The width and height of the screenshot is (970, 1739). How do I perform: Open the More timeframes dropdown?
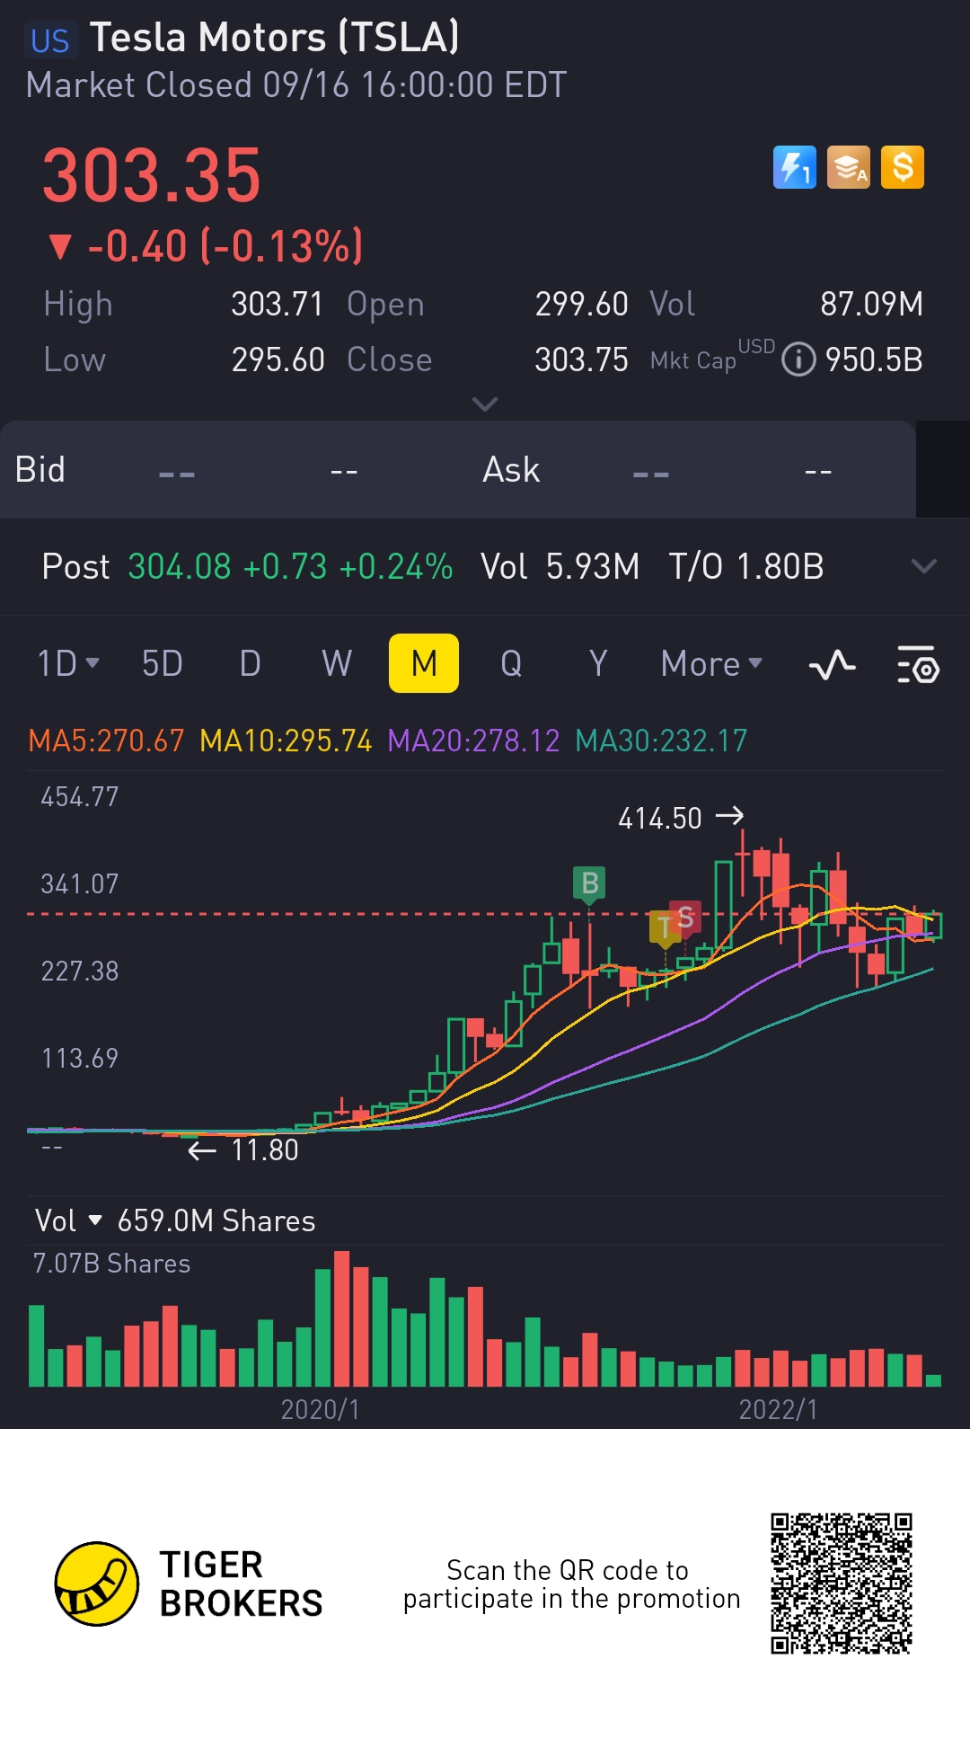pos(711,663)
